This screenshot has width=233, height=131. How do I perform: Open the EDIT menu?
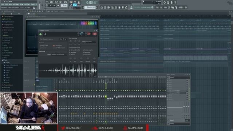click(7, 4)
